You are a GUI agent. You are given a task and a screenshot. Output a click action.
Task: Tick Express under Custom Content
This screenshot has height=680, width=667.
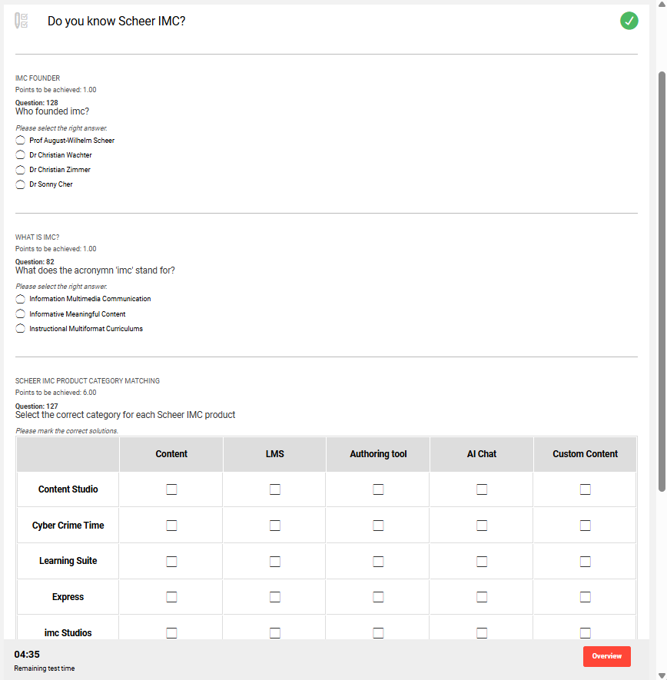point(585,597)
